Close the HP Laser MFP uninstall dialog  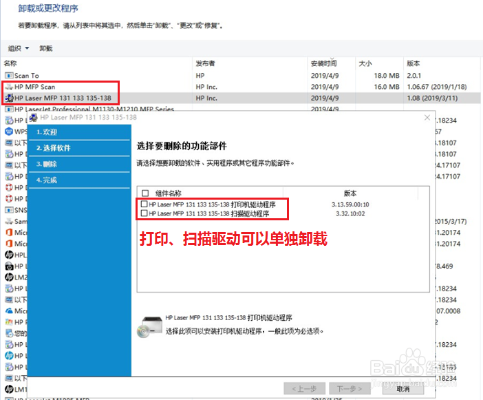[x=427, y=118]
